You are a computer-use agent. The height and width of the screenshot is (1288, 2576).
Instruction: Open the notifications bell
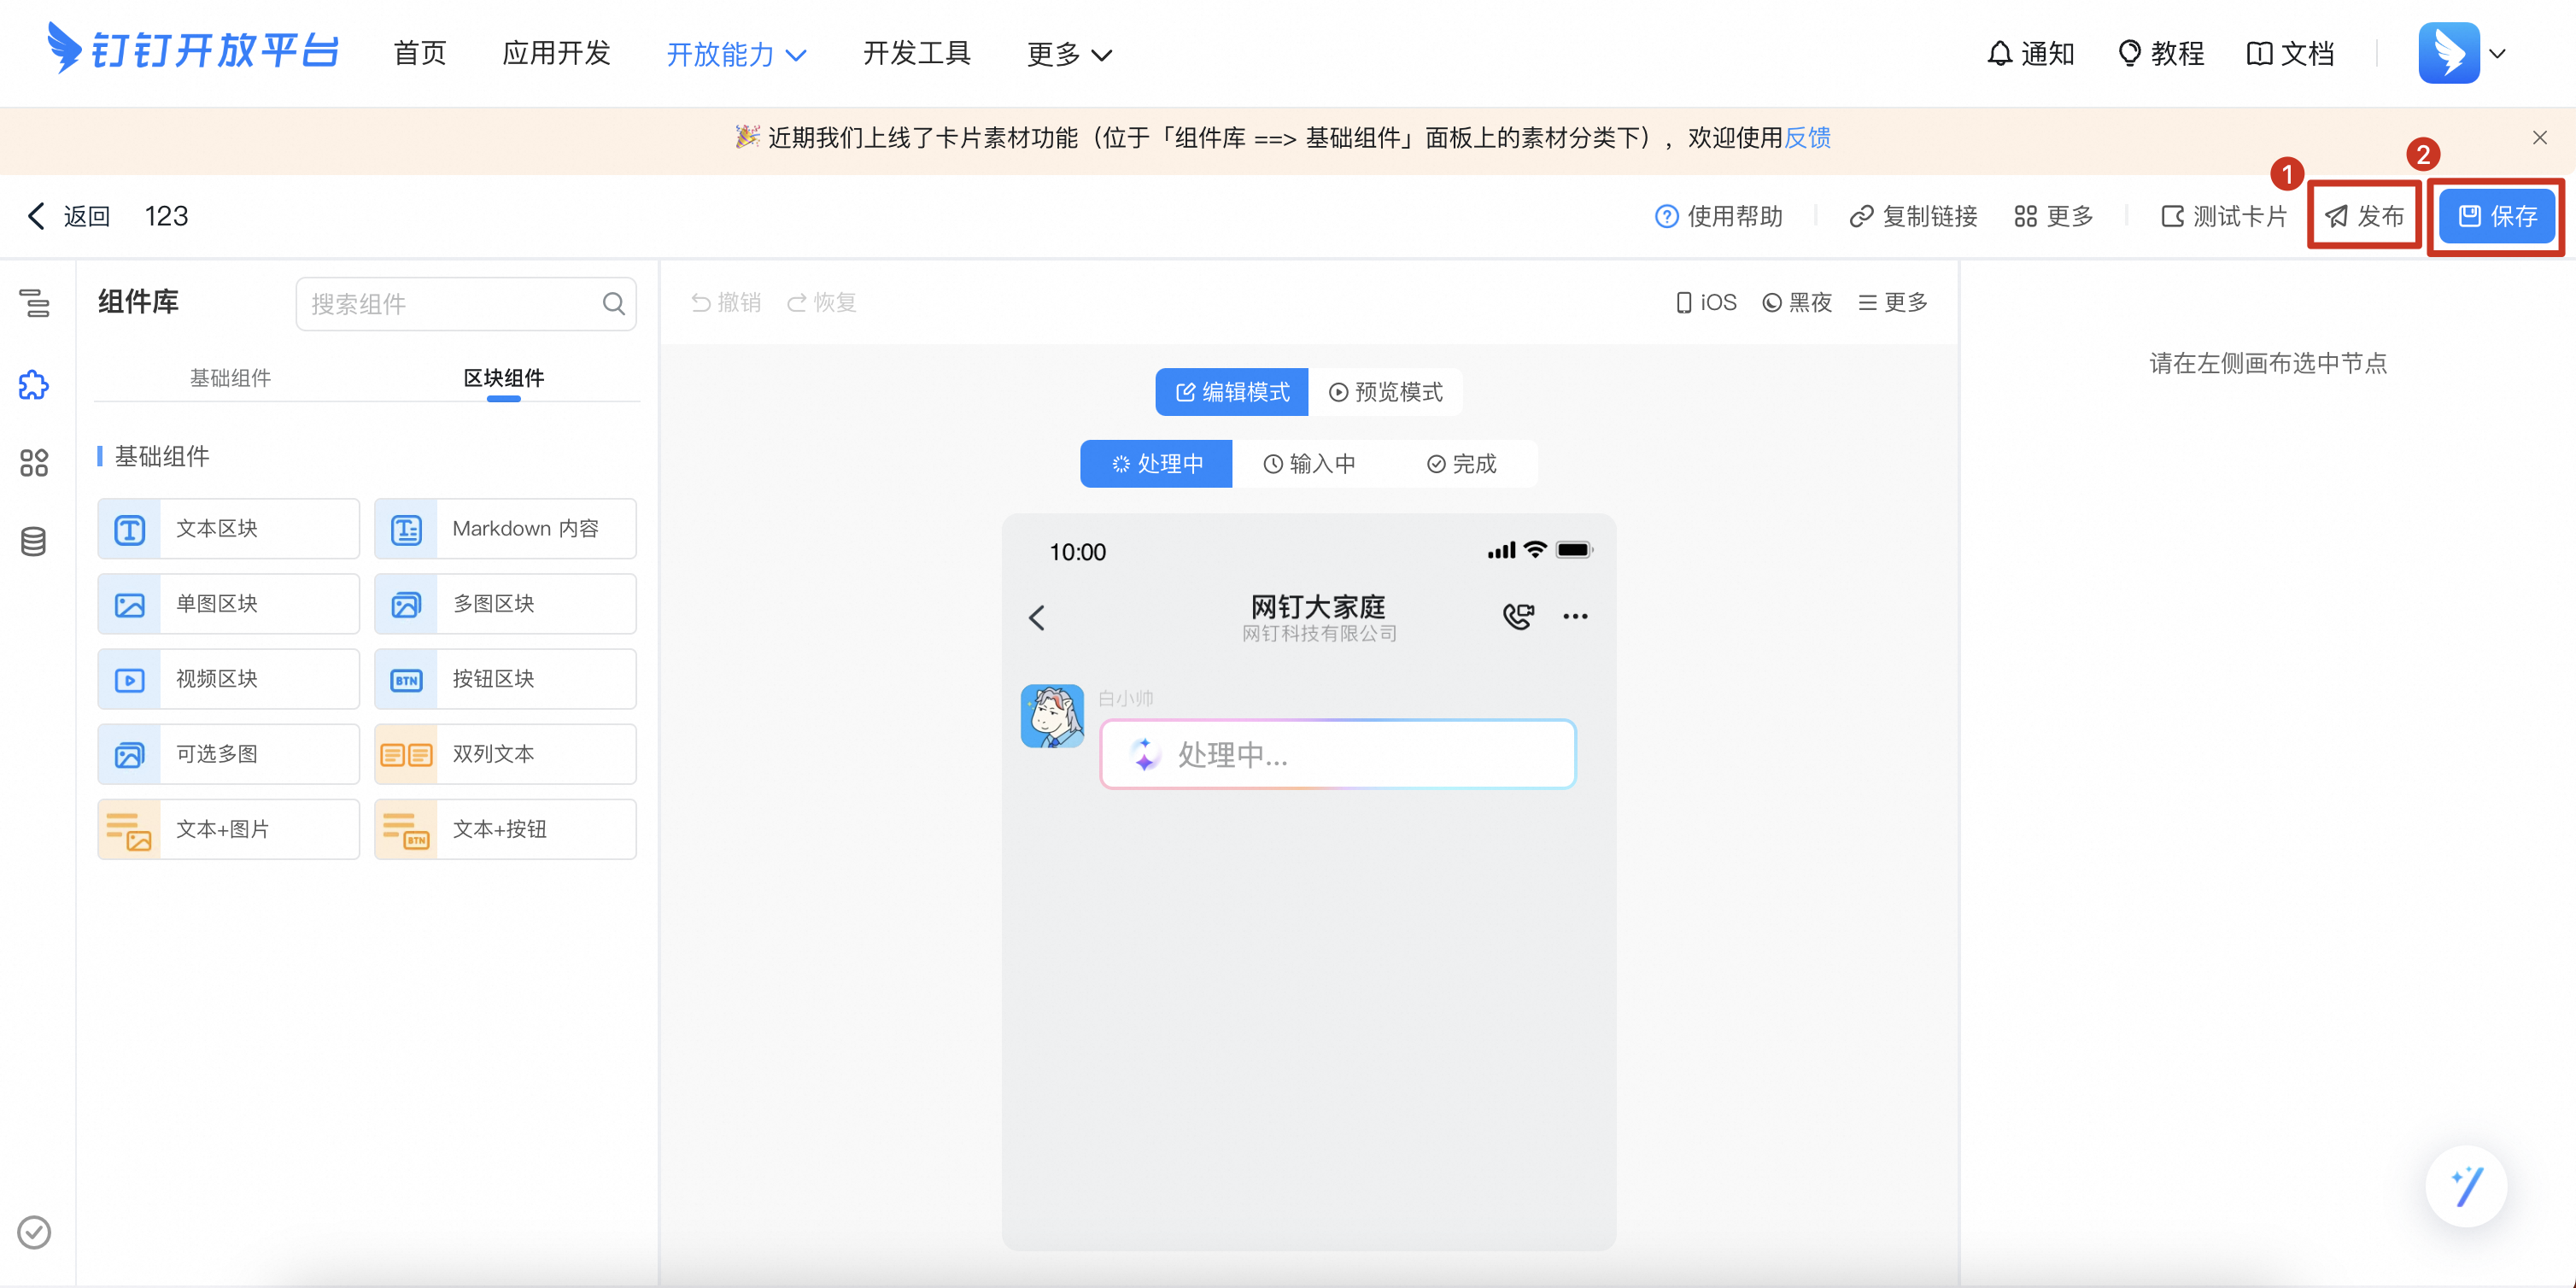2030,53
